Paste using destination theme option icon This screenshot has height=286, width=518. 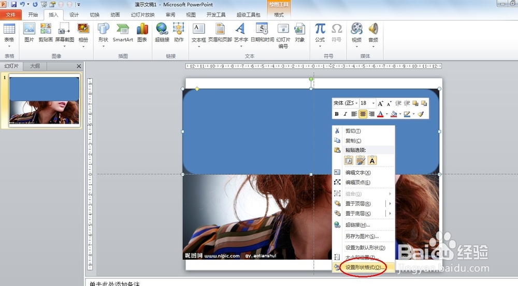(349, 161)
